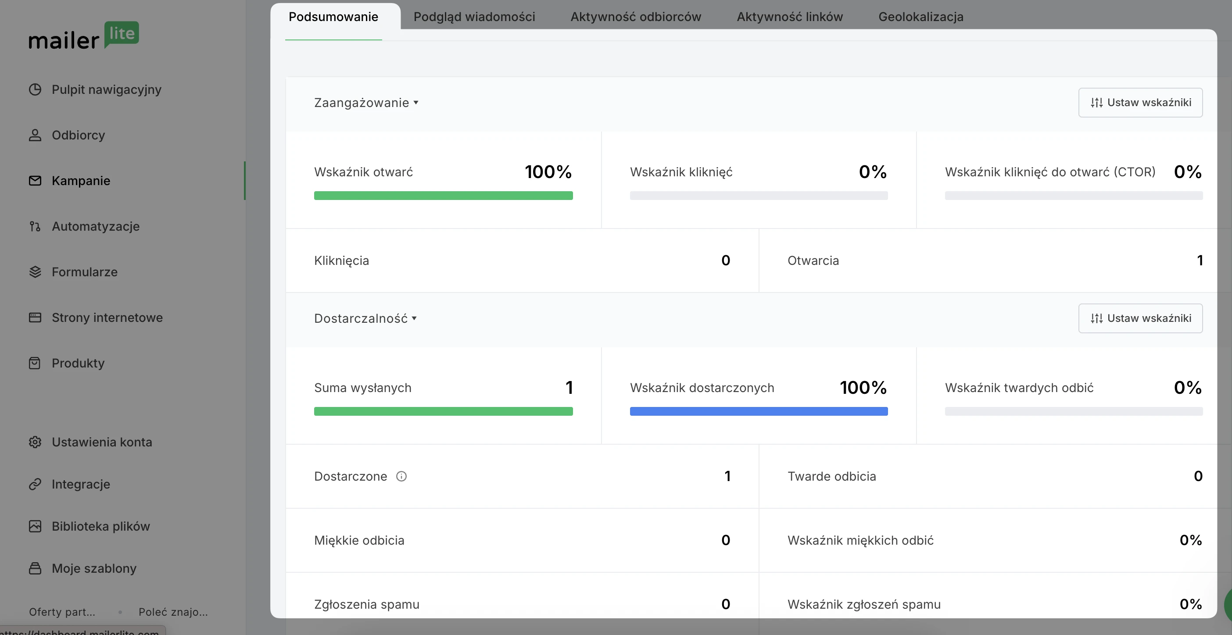Viewport: 1232px width, 635px height.
Task: Click the Formularze layers icon
Action: (x=35, y=272)
